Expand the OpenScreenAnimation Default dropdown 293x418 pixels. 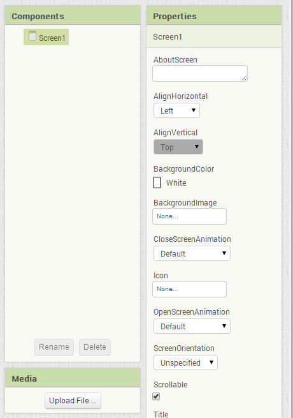[x=192, y=326]
